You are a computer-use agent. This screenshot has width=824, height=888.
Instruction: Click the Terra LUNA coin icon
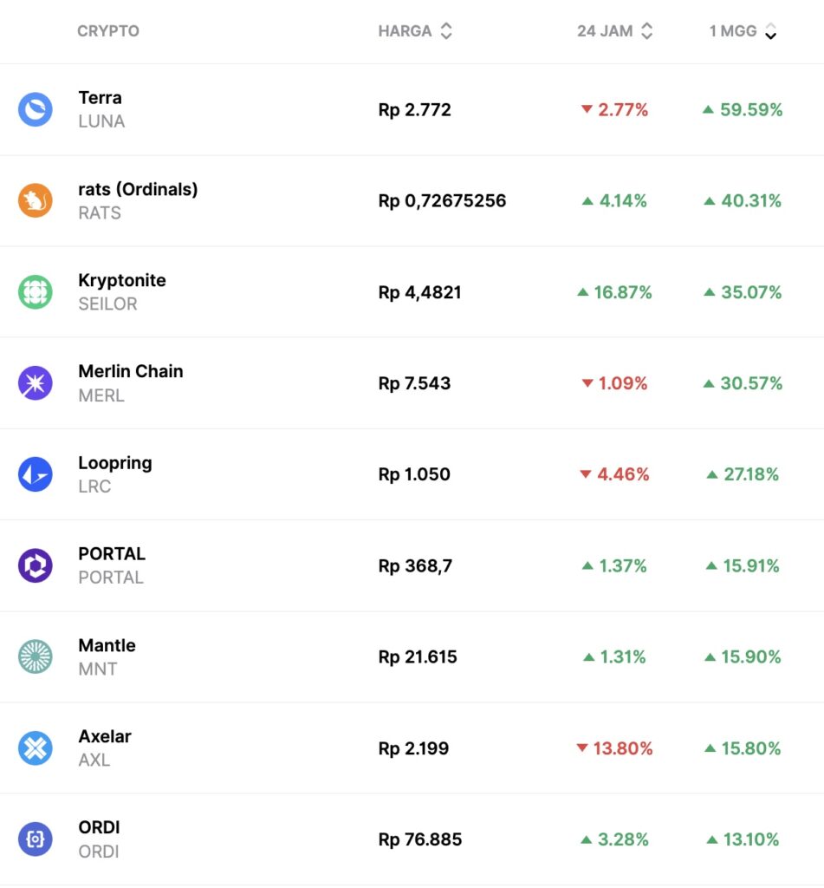click(36, 110)
